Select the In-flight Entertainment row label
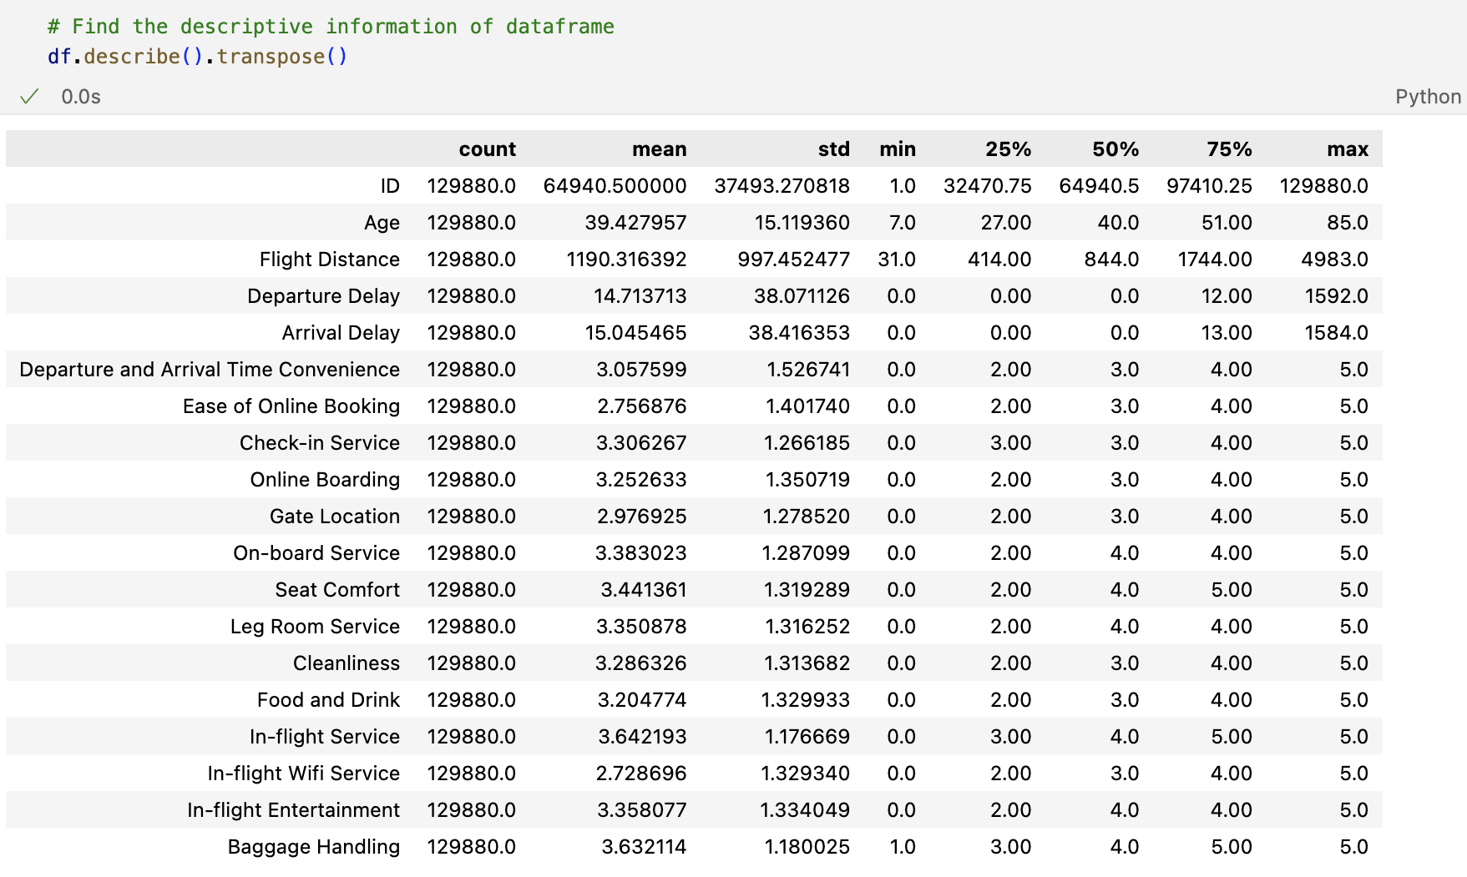Image resolution: width=1467 pixels, height=877 pixels. pos(293,810)
